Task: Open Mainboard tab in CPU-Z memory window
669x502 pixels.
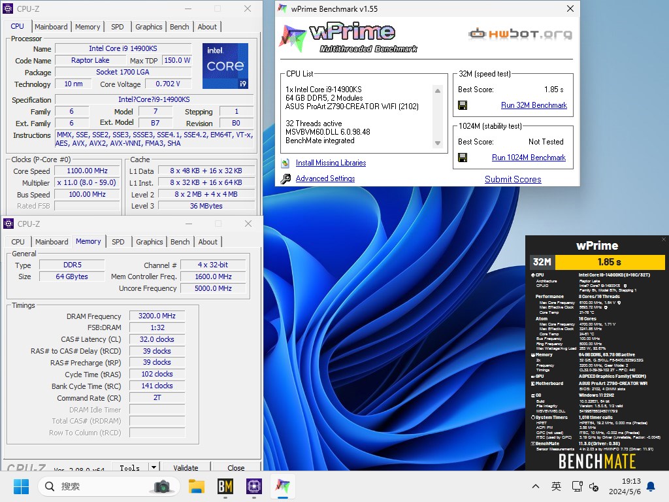Action: (52, 242)
